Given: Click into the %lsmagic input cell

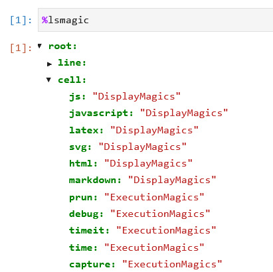Looking at the screenshot, I should pos(155,20).
